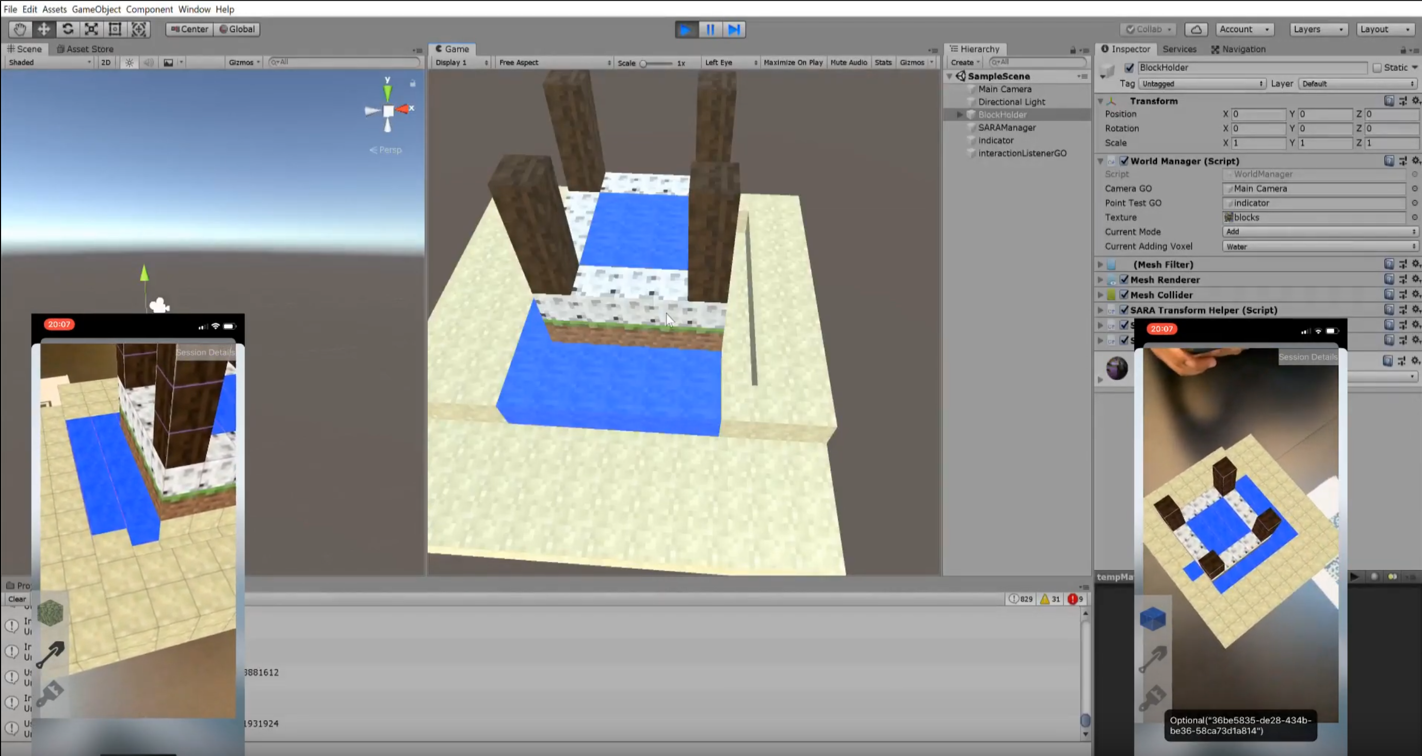This screenshot has width=1422, height=756.
Task: Click the info message count 829
Action: (1021, 599)
